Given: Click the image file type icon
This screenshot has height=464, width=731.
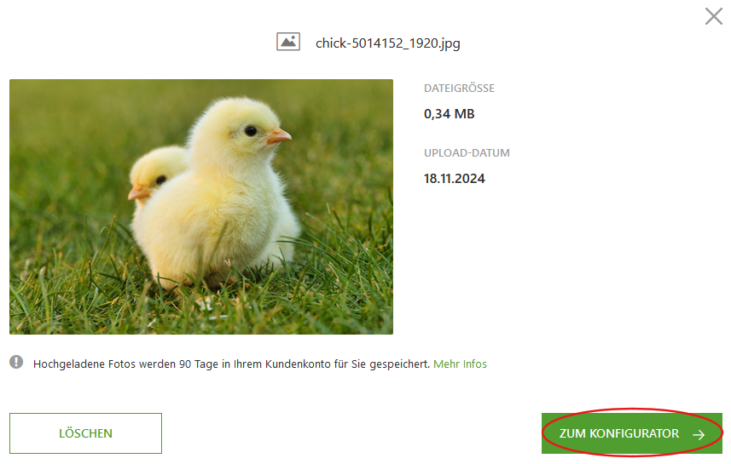Looking at the screenshot, I should [288, 42].
